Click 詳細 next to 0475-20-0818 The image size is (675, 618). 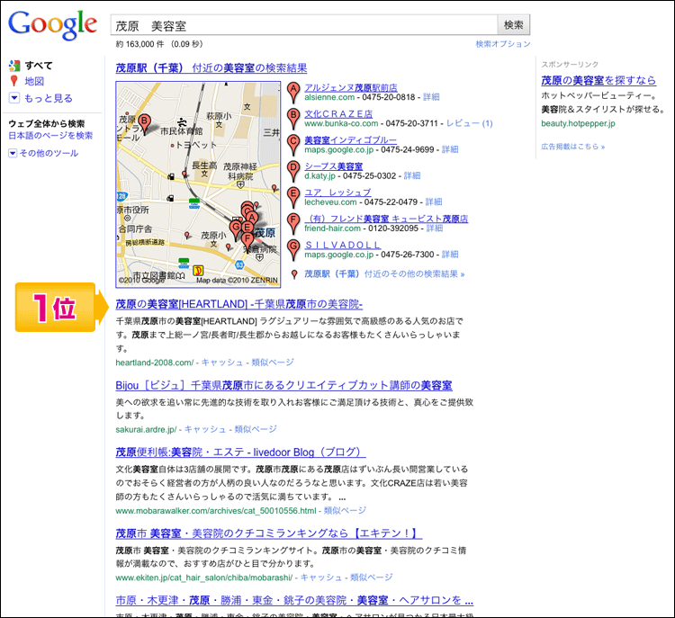click(431, 97)
